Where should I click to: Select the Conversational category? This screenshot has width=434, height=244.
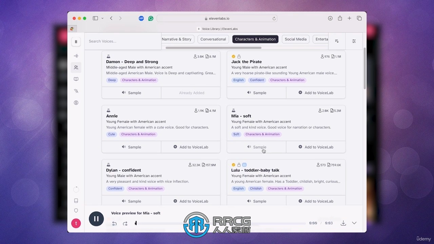[x=213, y=39]
